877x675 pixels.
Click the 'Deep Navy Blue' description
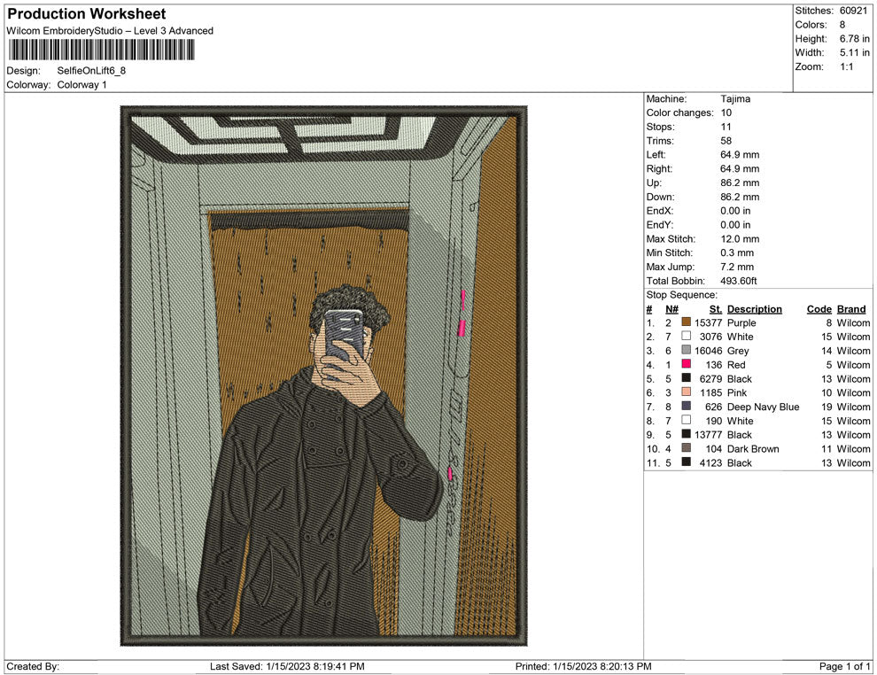pos(764,407)
